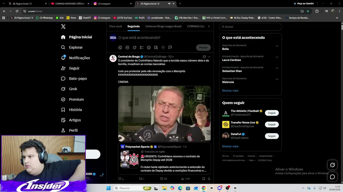Click Mostrar mais under trending topics
Viewport: 343px width, 192px height.
pyautogui.click(x=230, y=91)
